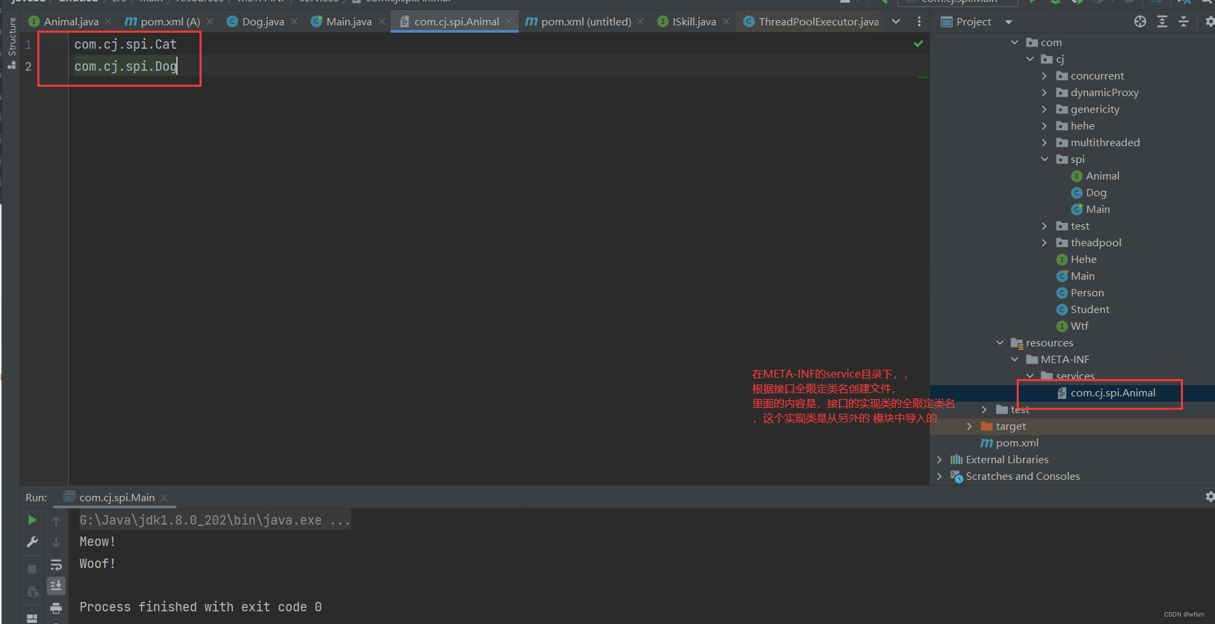1215x624 pixels.
Task: Select com.cj.spi.Main run tab
Action: [116, 498]
